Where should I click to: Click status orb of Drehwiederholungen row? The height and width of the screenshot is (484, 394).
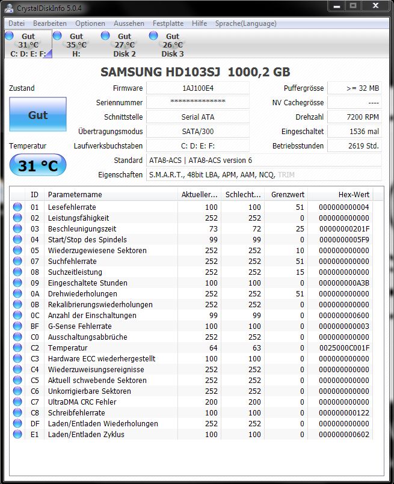tap(17, 293)
